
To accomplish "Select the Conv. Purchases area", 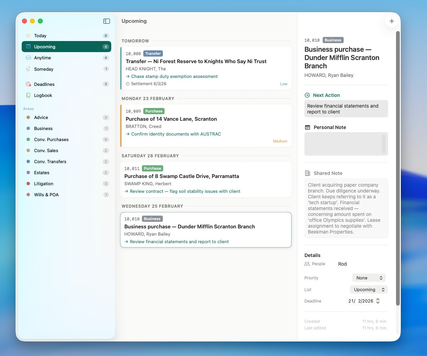I will pyautogui.click(x=51, y=139).
